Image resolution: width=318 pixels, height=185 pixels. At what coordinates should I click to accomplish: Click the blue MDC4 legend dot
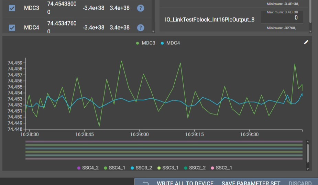tap(162, 43)
